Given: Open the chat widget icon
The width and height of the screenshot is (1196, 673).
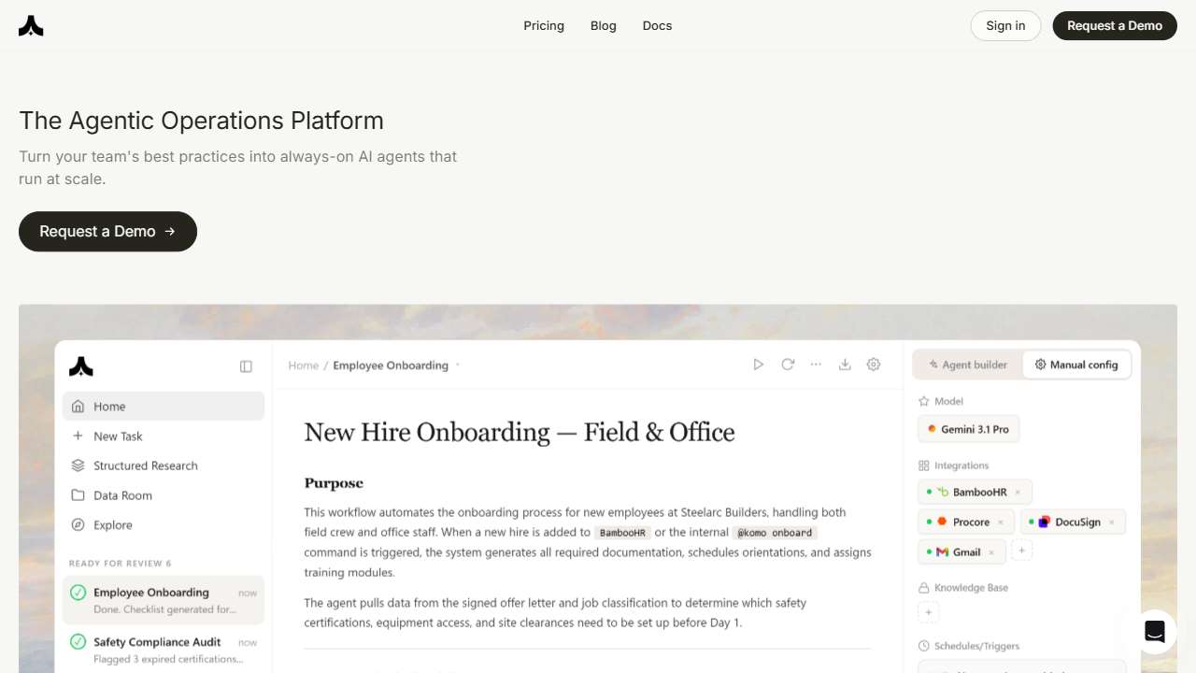Looking at the screenshot, I should click(1154, 632).
